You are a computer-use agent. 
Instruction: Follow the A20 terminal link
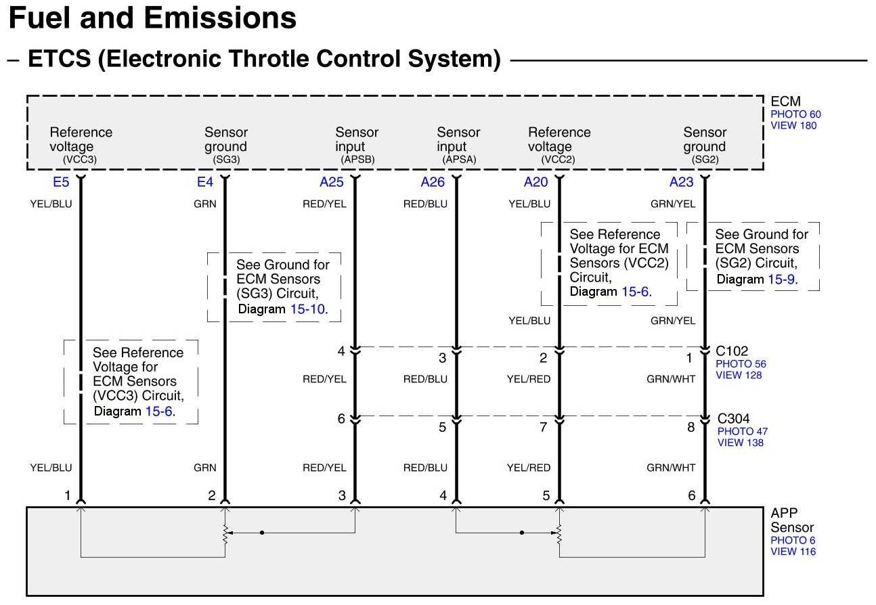coord(535,181)
